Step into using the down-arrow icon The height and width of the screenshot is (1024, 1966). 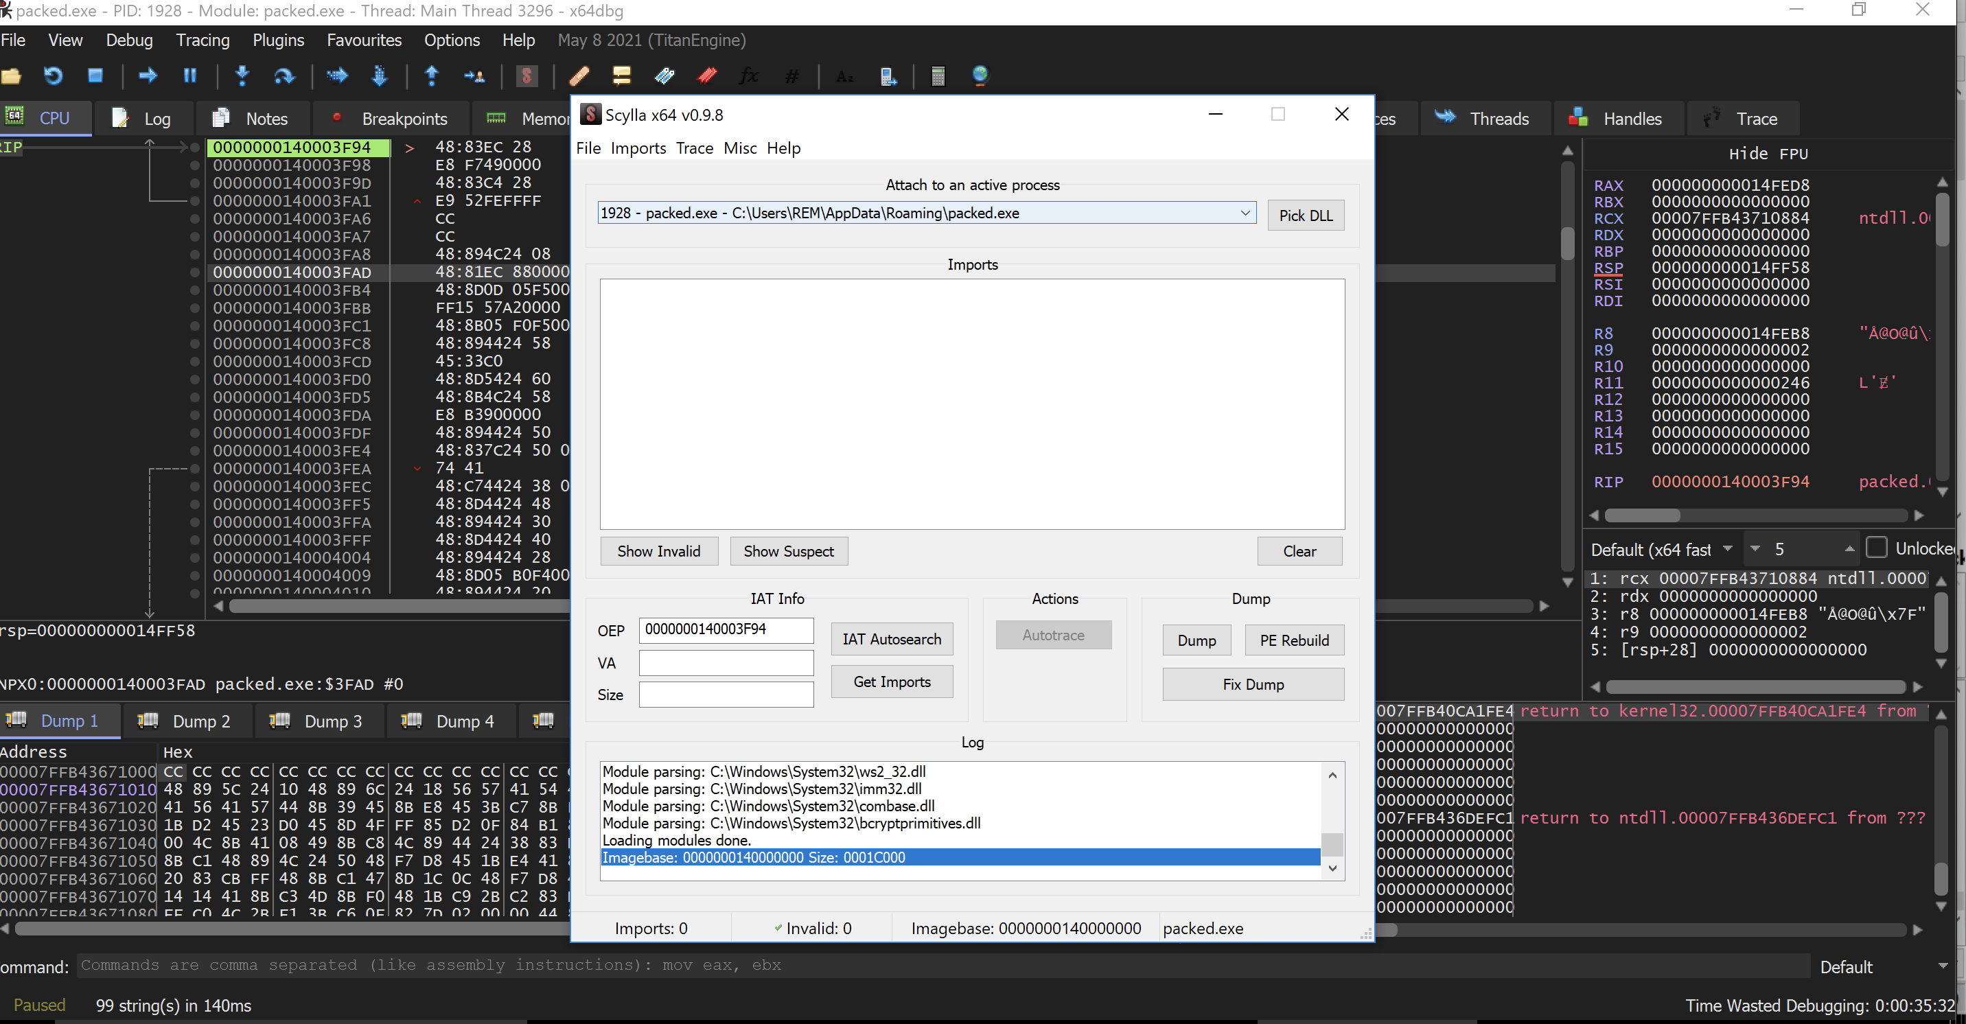coord(242,75)
